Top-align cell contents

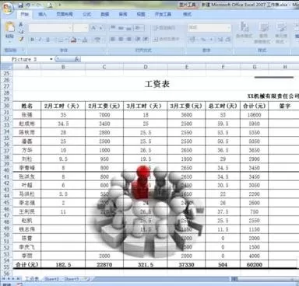pos(113,28)
